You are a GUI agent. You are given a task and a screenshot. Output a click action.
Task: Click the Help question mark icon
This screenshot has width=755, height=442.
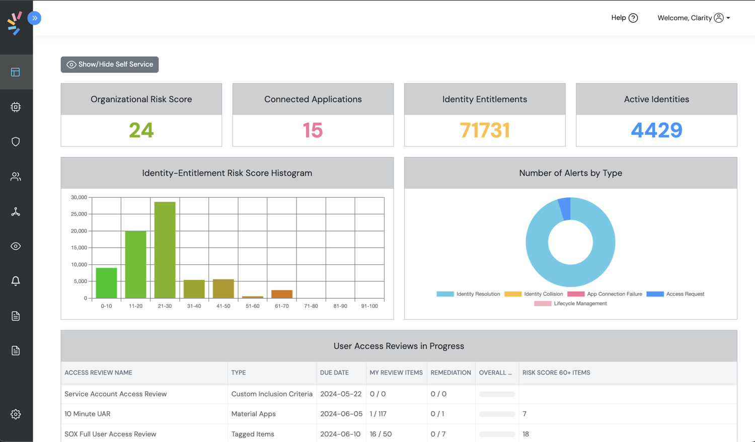point(633,18)
